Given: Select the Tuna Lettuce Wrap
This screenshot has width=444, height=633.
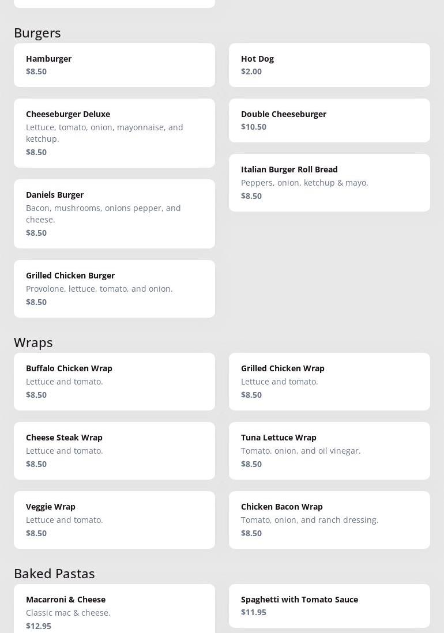Looking at the screenshot, I should point(329,450).
